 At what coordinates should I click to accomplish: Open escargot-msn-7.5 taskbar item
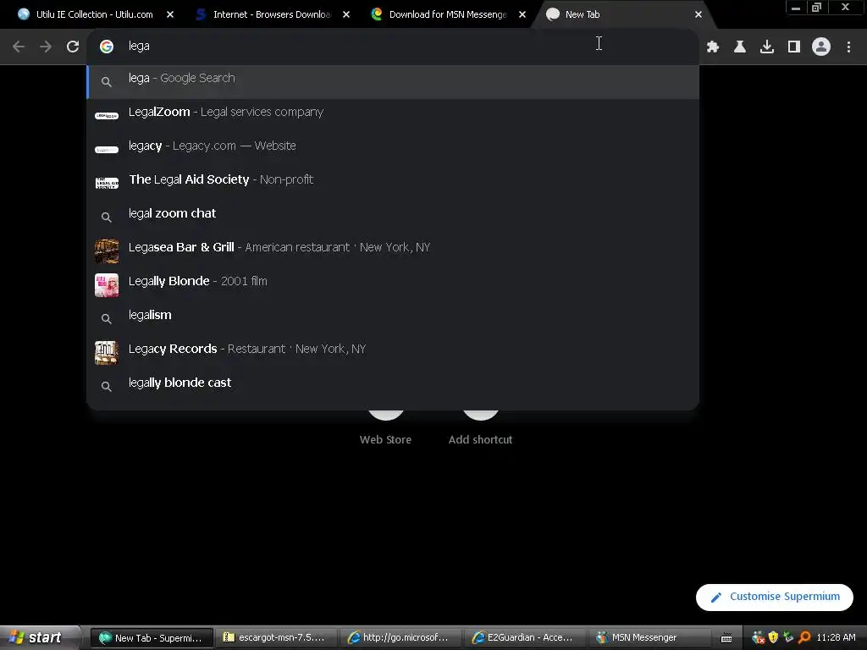pyautogui.click(x=276, y=637)
